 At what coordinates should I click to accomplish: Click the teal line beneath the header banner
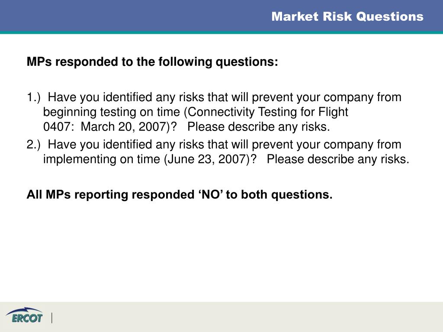[221, 32]
